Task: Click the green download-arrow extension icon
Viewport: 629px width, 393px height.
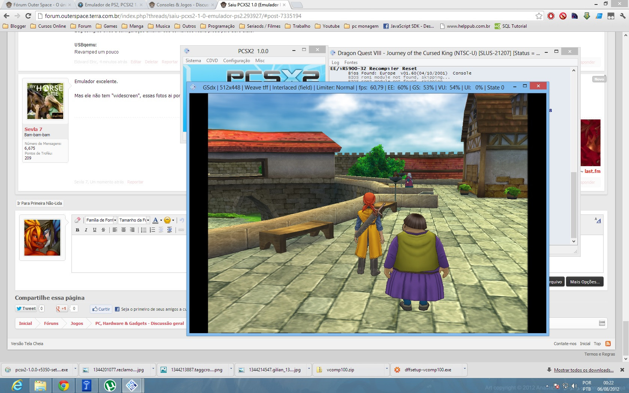Action: pyautogui.click(x=587, y=16)
